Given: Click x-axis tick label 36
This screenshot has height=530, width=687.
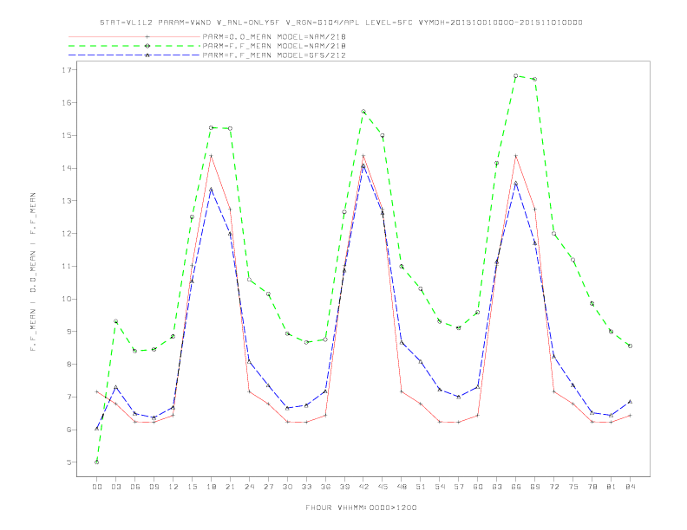Looking at the screenshot, I should [x=325, y=487].
